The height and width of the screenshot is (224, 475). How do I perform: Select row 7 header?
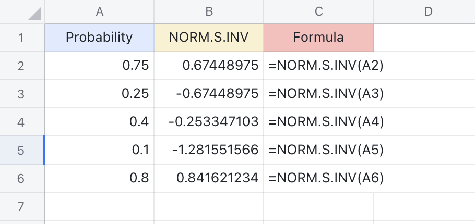[21, 206]
